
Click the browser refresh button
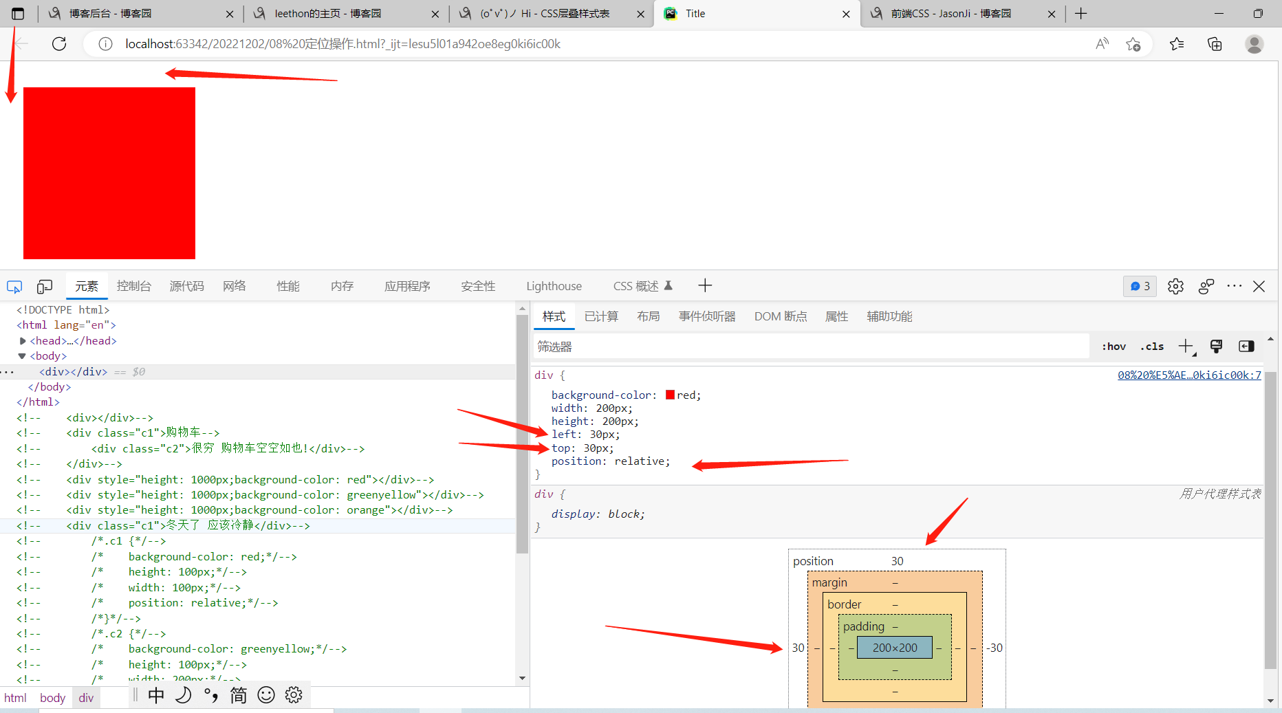click(x=59, y=44)
